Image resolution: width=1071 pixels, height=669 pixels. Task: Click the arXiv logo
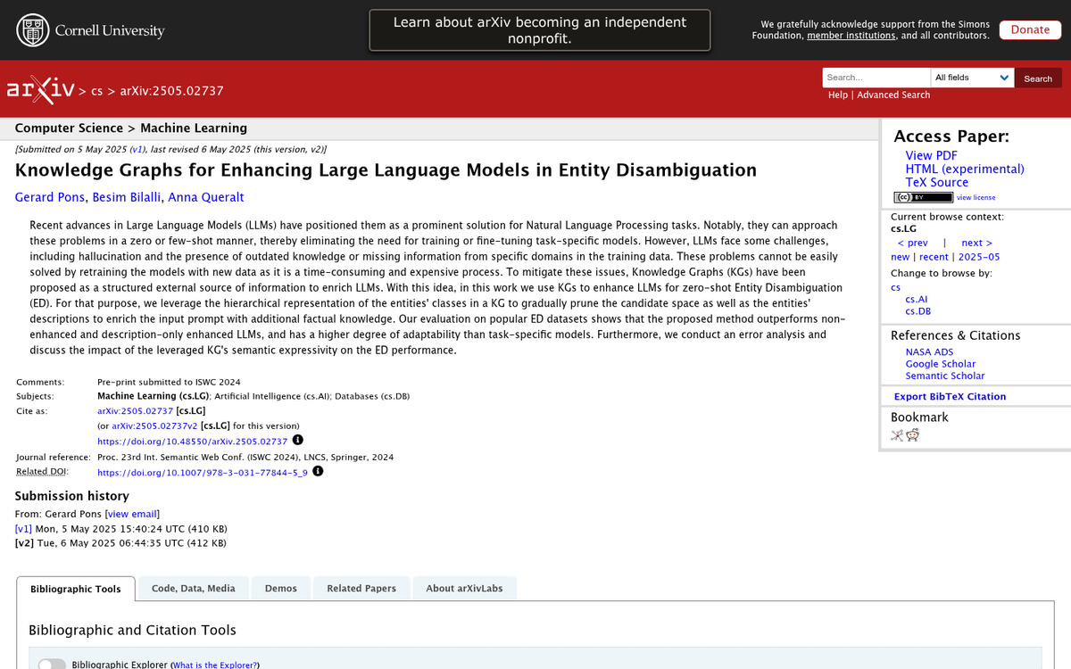(40, 89)
